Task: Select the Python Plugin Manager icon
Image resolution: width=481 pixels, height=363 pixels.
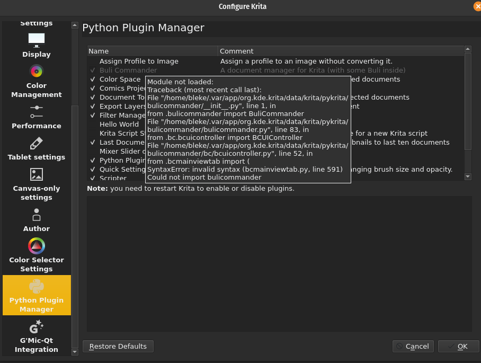Action: pos(37,286)
